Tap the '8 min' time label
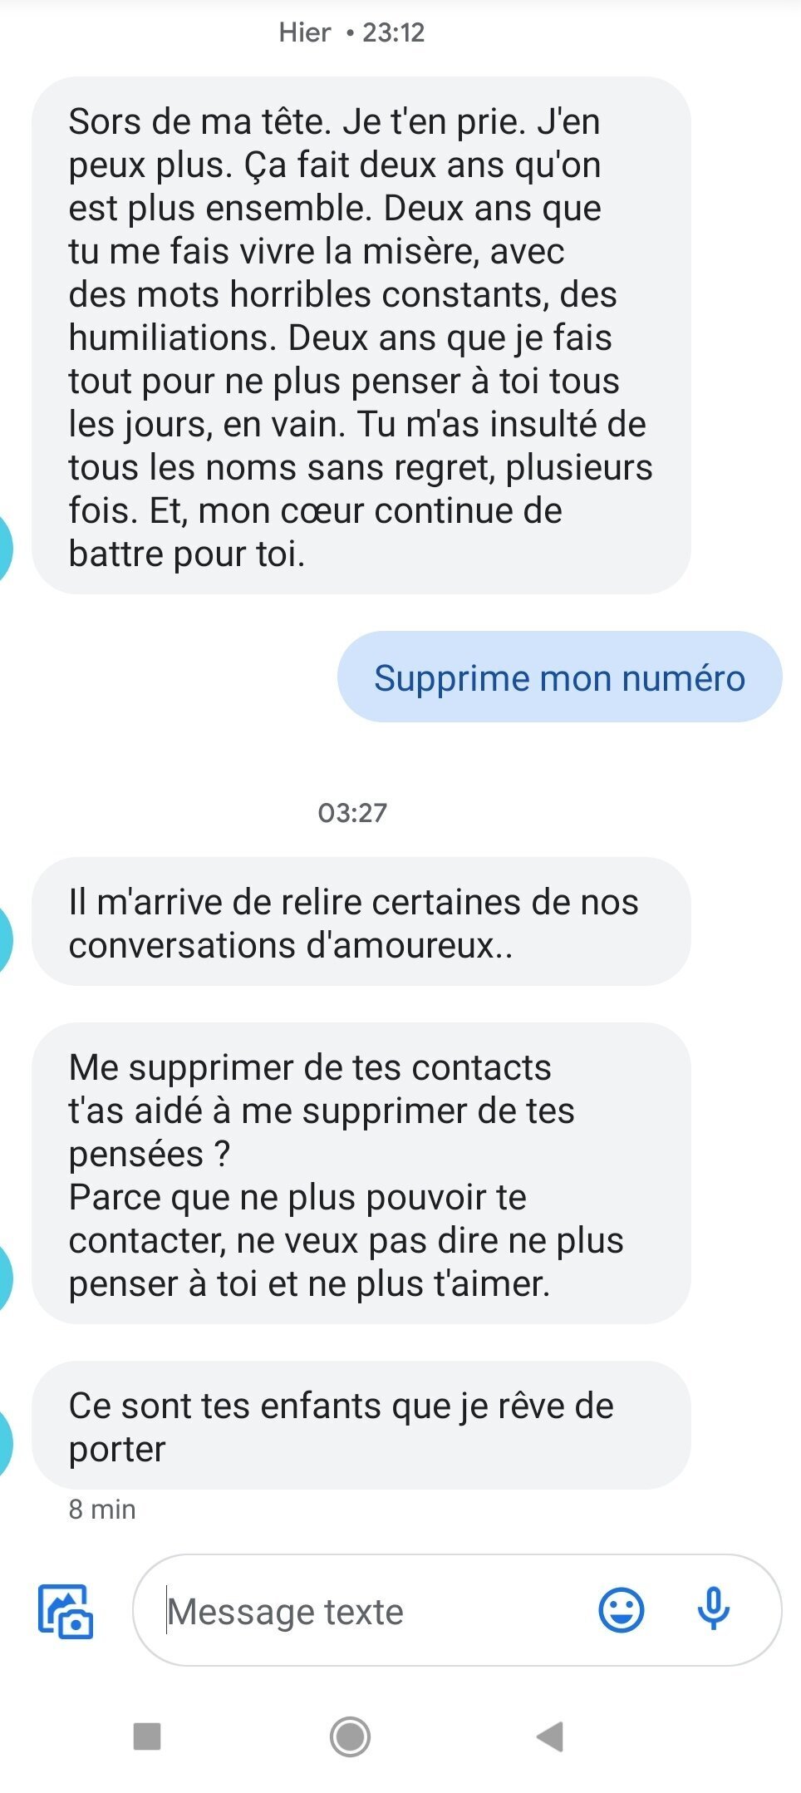 pos(102,1510)
